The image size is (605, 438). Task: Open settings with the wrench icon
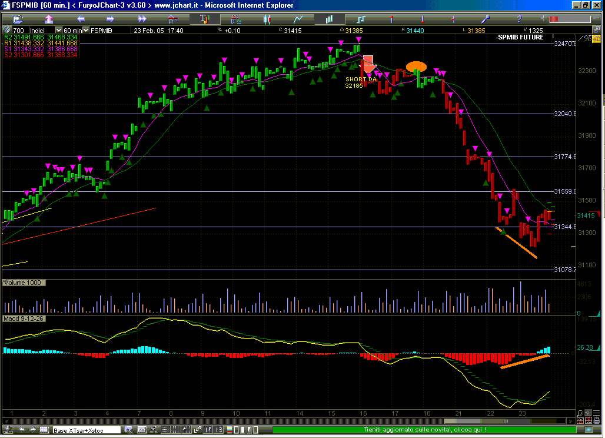[486, 19]
